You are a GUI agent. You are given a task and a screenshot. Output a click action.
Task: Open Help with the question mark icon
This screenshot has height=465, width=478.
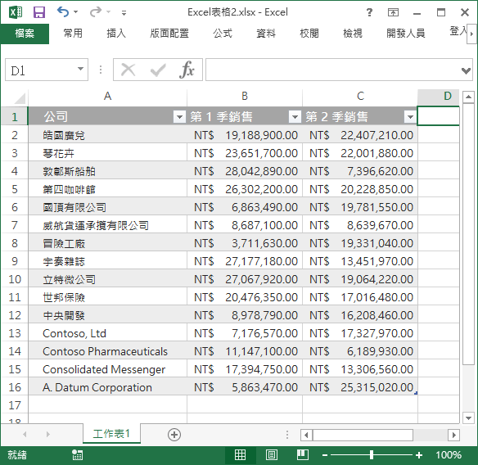(x=369, y=12)
